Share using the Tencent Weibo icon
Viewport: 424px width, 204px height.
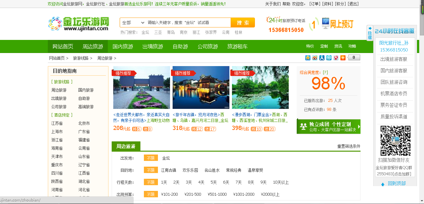click(x=329, y=58)
